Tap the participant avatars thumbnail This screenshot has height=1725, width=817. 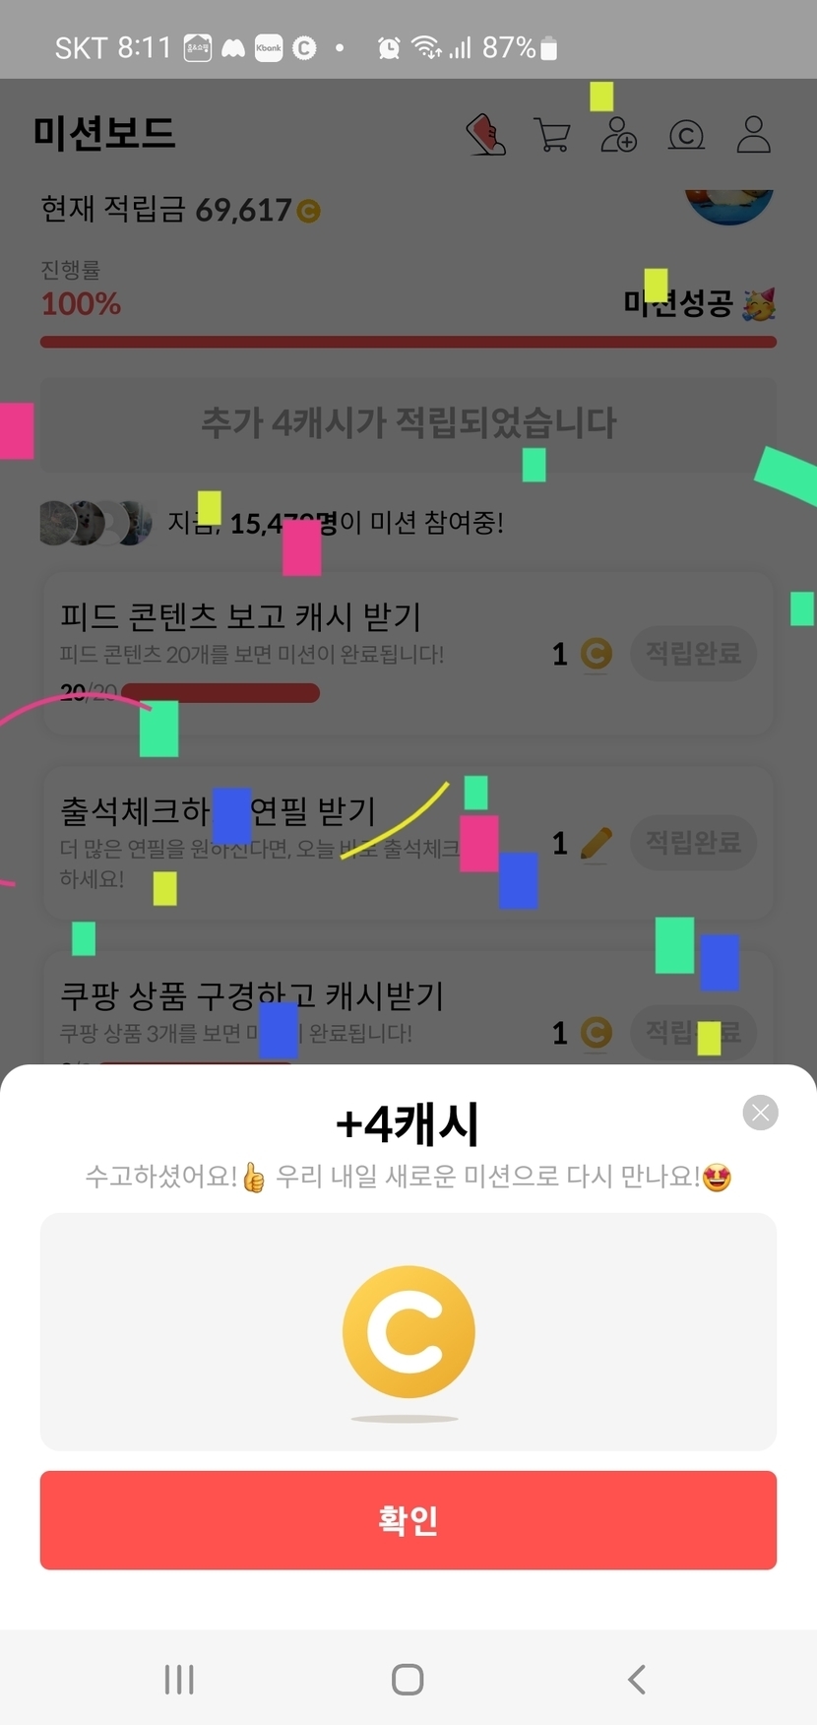pyautogui.click(x=95, y=523)
